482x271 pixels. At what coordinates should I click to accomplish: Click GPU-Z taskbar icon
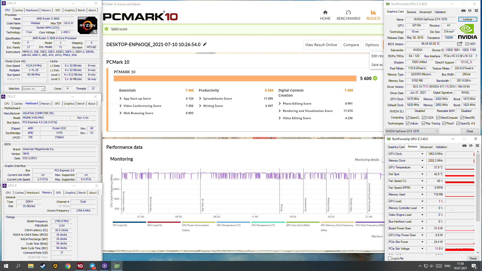pyautogui.click(x=117, y=266)
